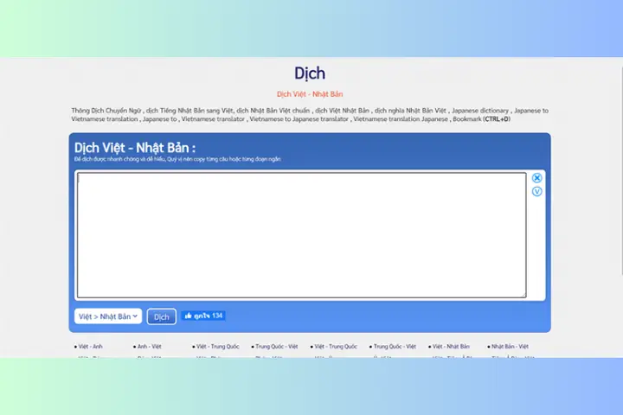This screenshot has width=623, height=415.
Task: Click the page vertical scrollbar
Action: pos(620,171)
